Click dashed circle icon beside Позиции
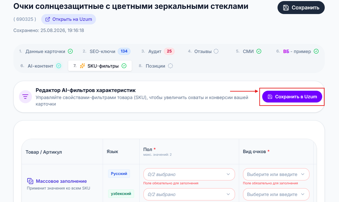This screenshot has width=339, height=202. 170,66
